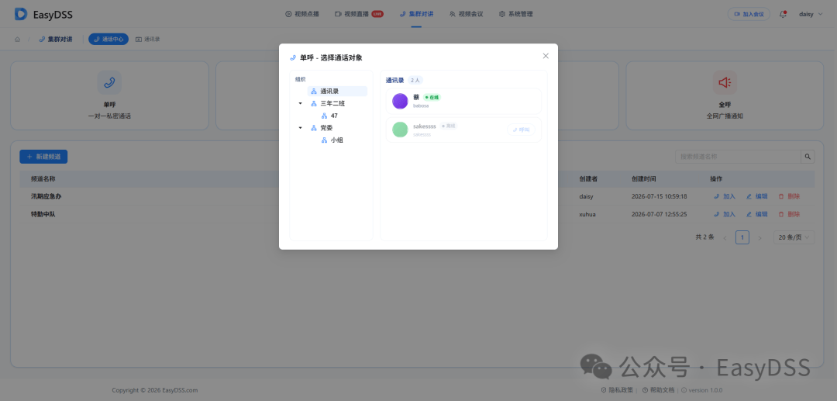Collapse the 党委 tree node arrow
The width and height of the screenshot is (837, 401).
click(x=300, y=128)
